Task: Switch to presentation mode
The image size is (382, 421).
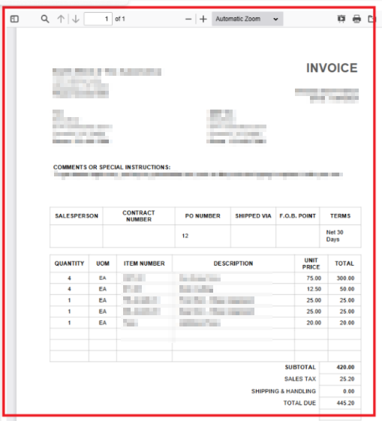Action: click(x=341, y=19)
